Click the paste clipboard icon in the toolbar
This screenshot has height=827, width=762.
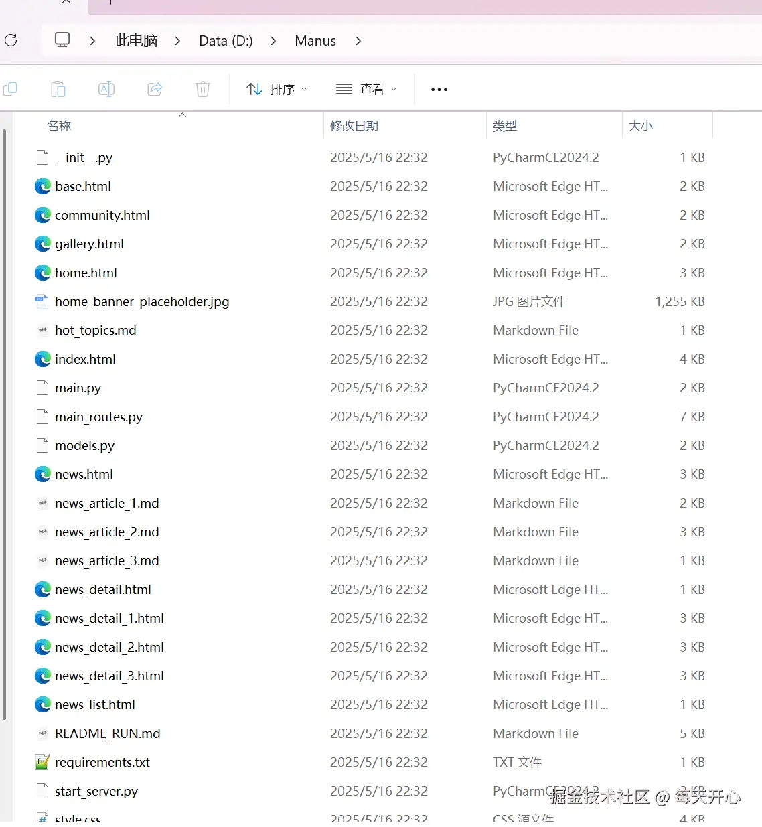(58, 89)
